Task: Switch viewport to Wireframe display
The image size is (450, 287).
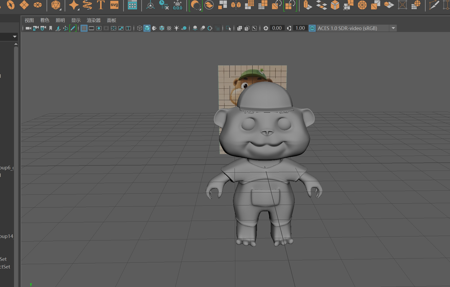Action: (x=140, y=28)
